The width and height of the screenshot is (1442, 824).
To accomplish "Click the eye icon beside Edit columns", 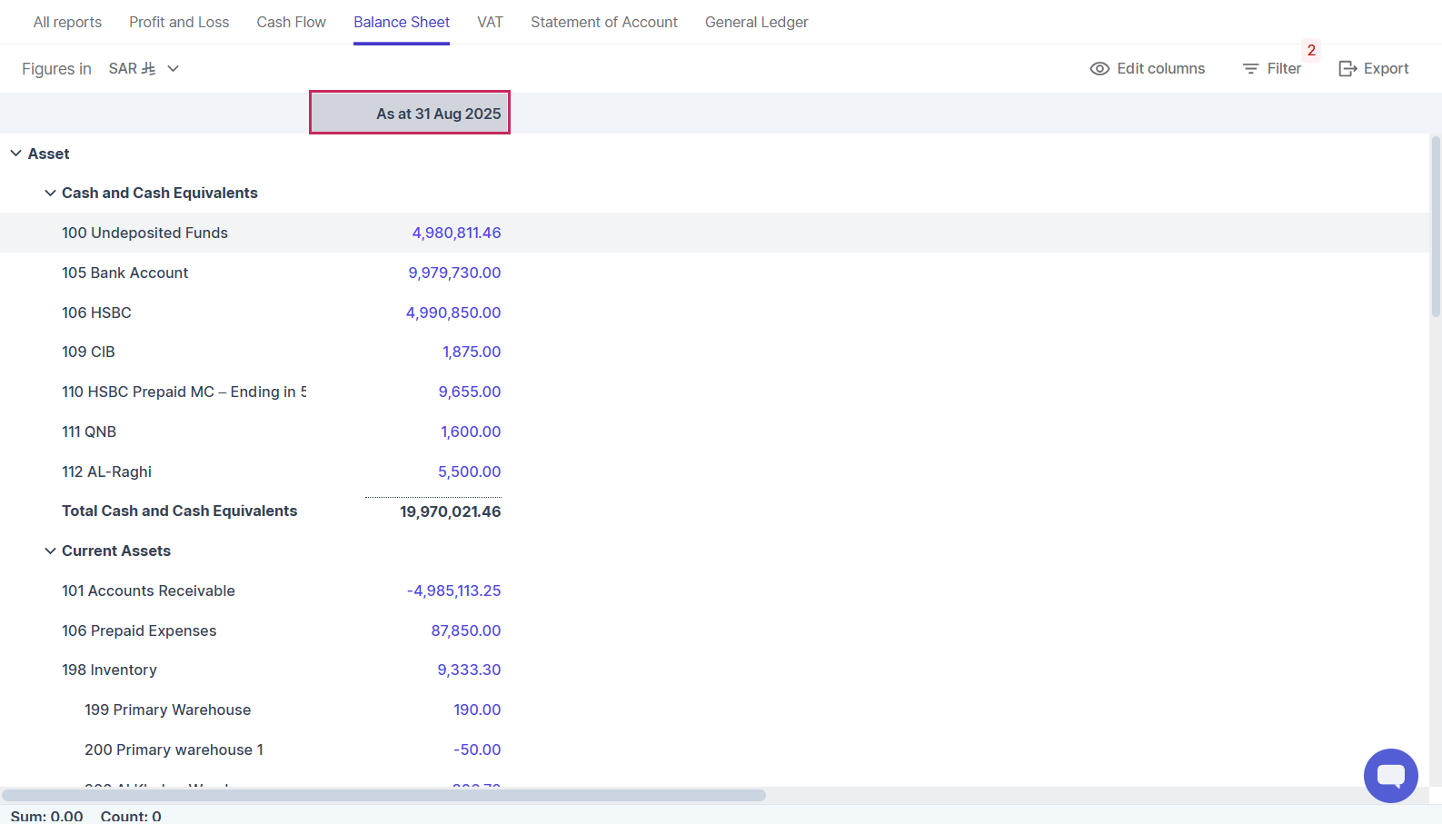I will tap(1099, 69).
